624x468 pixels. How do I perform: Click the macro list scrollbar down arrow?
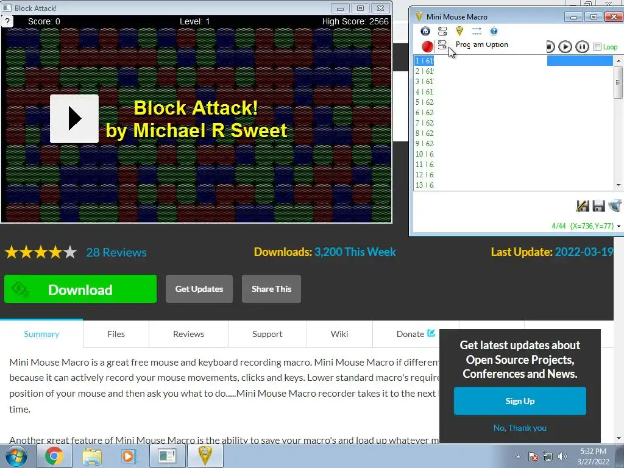pos(618,185)
